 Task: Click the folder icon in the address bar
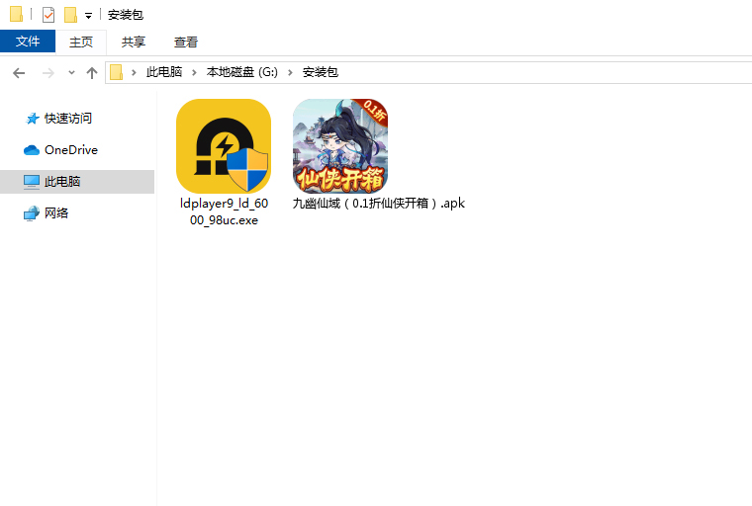tap(117, 72)
